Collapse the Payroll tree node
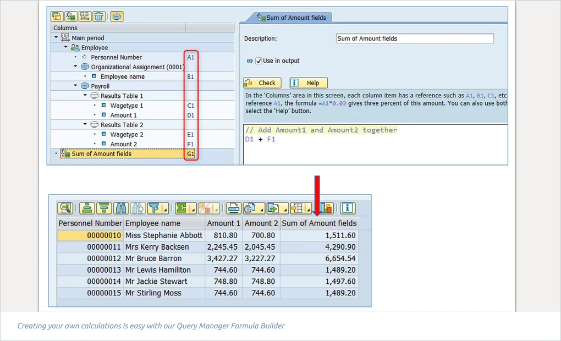This screenshot has height=341, width=561. [76, 86]
